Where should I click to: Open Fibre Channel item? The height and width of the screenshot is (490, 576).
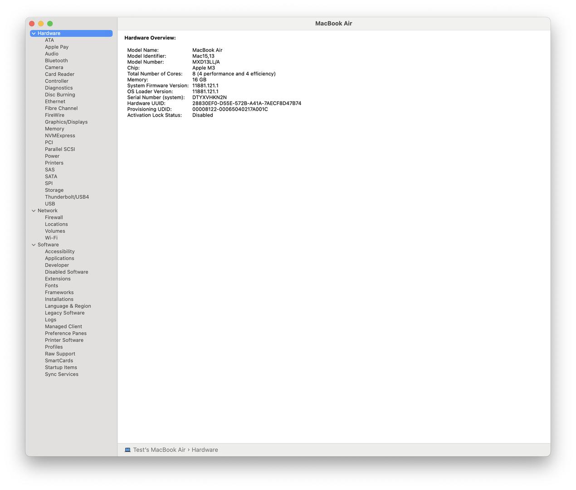[61, 108]
